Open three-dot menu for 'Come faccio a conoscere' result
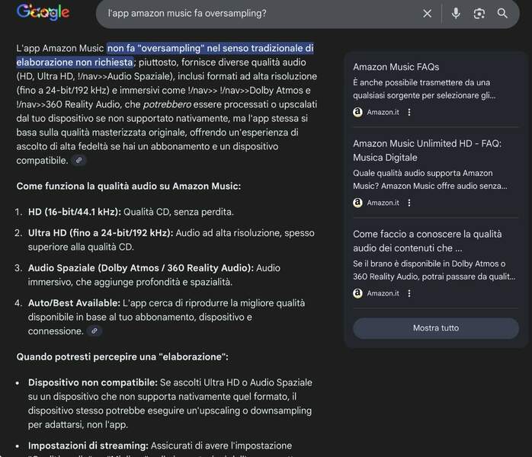 pos(409,293)
